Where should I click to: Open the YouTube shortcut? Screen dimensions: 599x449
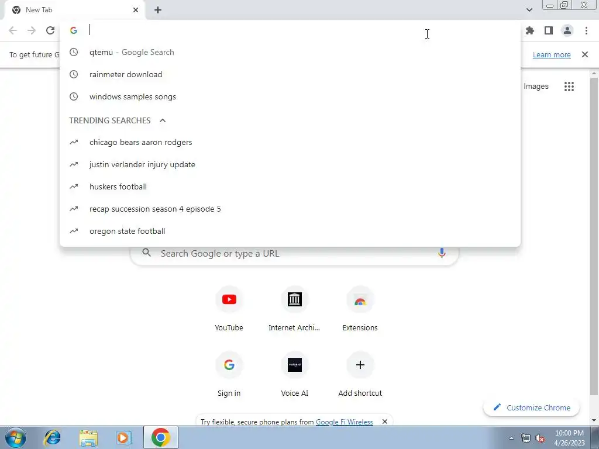tap(229, 309)
